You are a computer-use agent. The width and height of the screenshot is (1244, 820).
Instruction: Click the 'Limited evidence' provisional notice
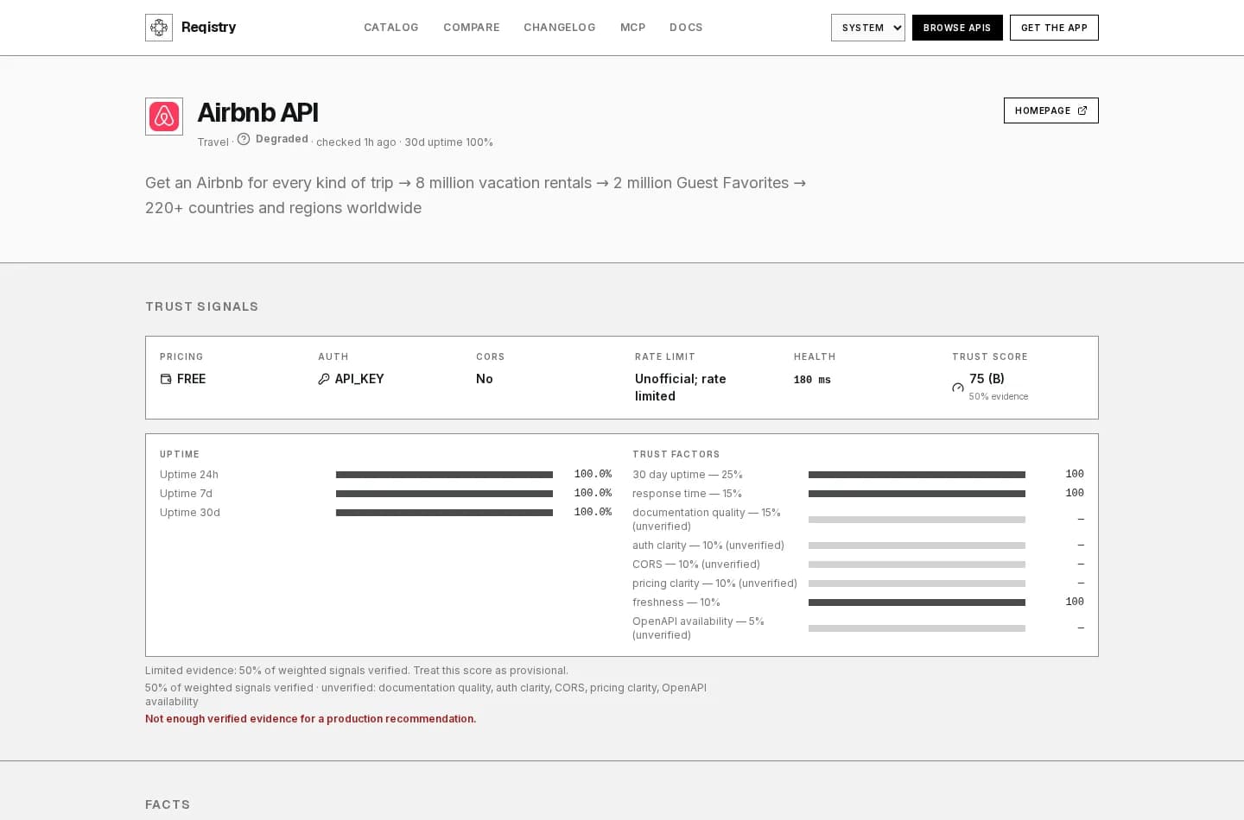[x=357, y=671]
